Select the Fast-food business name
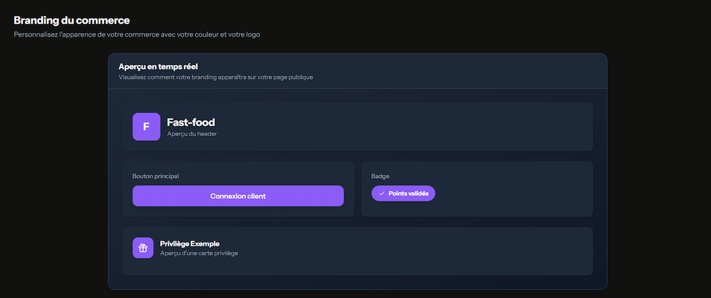 [x=191, y=122]
